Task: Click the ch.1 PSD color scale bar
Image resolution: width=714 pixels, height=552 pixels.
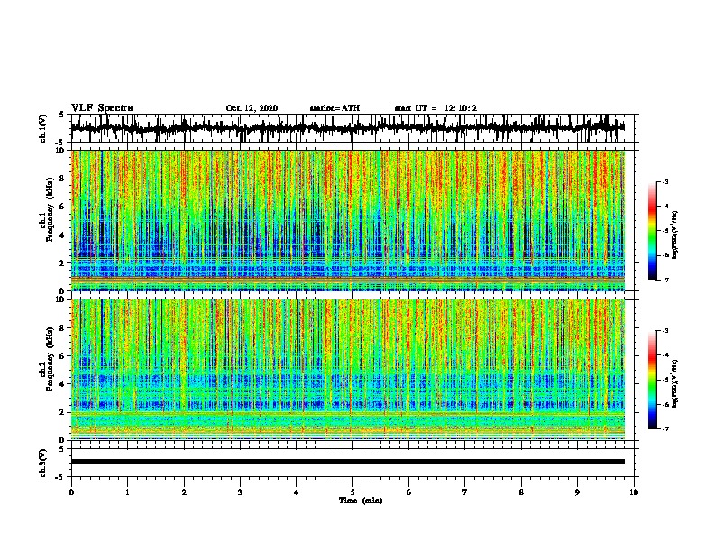Action: (652, 231)
